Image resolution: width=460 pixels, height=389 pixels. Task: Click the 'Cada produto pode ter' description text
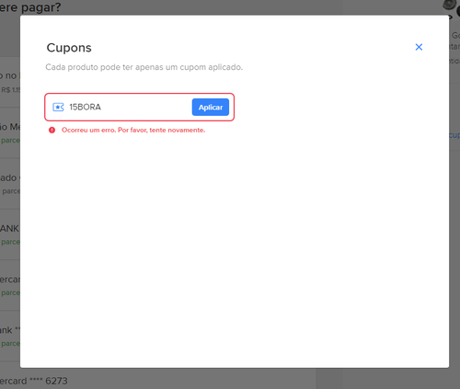click(x=144, y=67)
